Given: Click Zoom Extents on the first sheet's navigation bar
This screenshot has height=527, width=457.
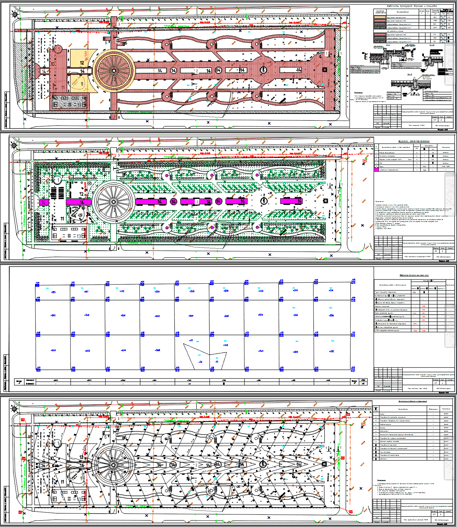Looking at the screenshot, I should coord(450,72).
